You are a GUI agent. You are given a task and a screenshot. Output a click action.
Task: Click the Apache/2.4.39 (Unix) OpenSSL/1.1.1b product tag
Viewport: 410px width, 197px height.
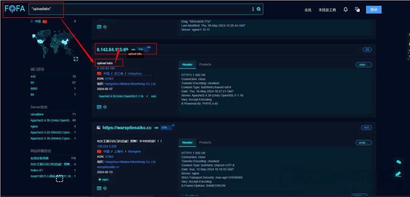pyautogui.click(x=121, y=96)
